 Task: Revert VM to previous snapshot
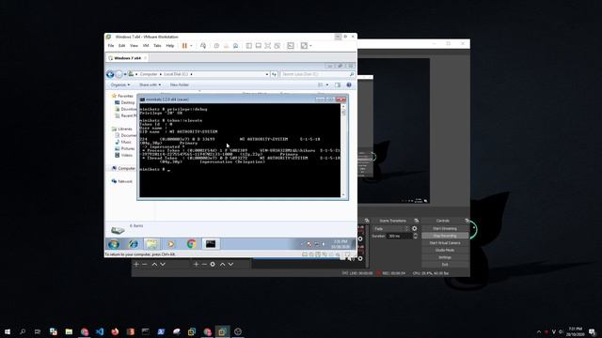[x=226, y=46]
